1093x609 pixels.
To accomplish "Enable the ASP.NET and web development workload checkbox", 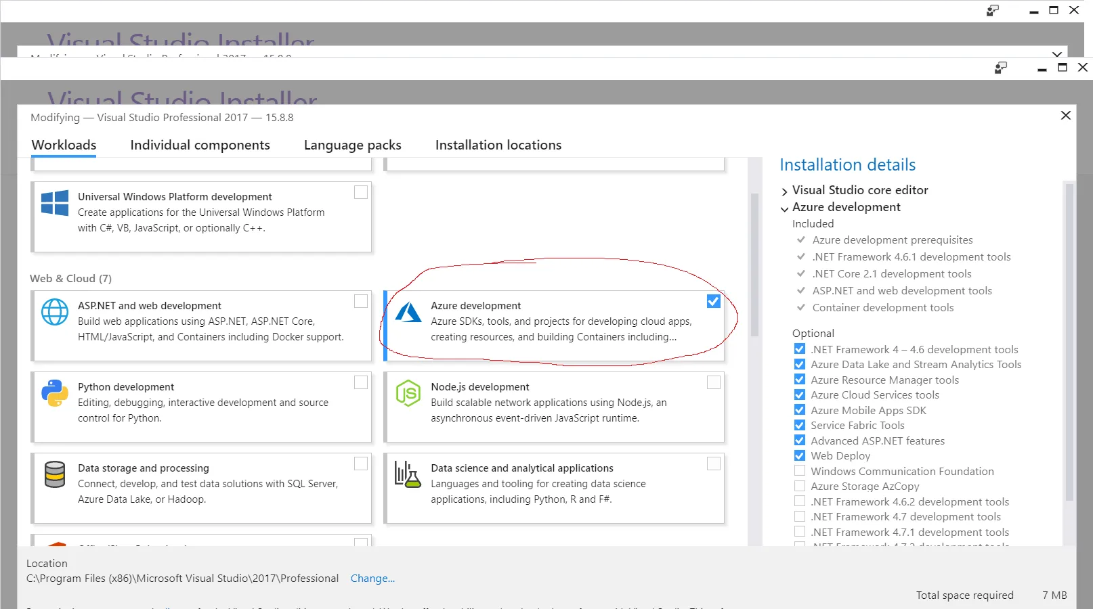I will 361,301.
